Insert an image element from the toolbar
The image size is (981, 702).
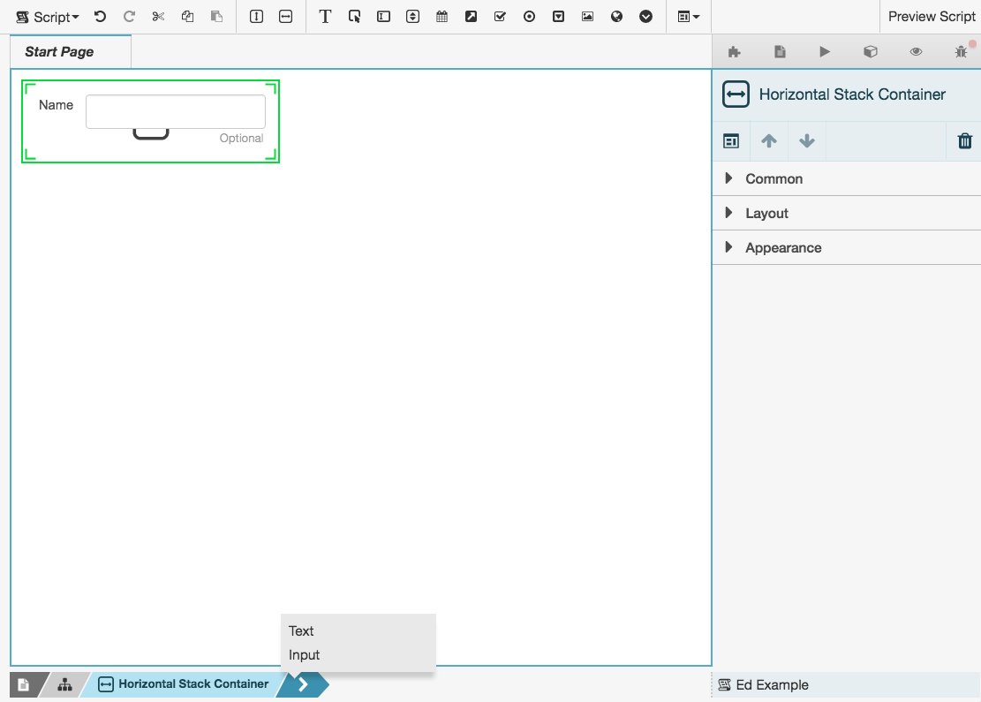[587, 17]
